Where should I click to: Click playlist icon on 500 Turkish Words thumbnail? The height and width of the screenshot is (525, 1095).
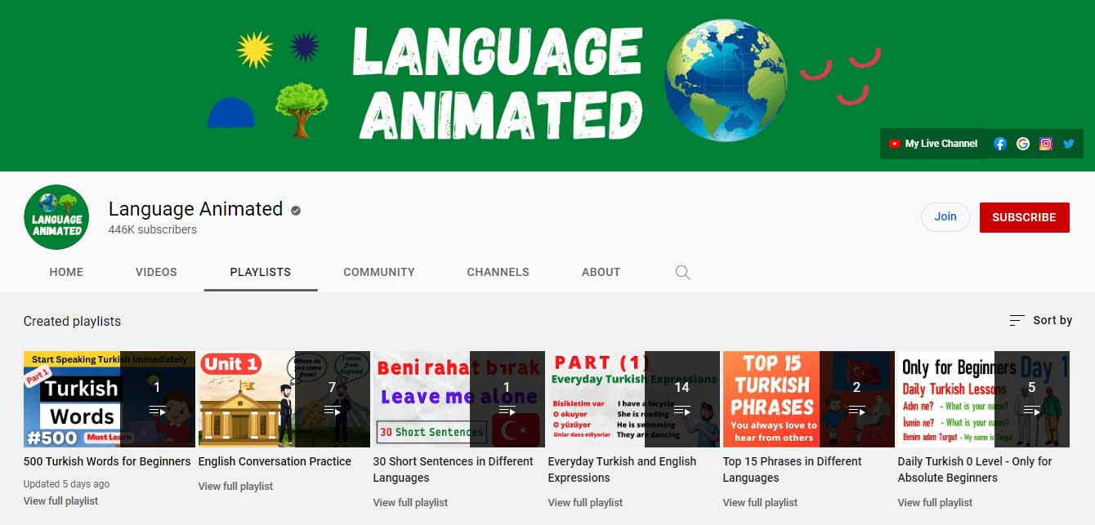tap(157, 411)
